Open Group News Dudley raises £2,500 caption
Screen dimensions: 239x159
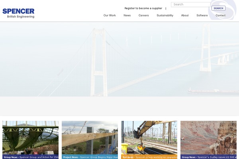pos(208,157)
